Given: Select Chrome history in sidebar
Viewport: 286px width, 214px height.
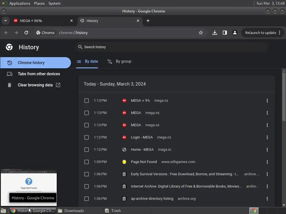Looking at the screenshot, I should (x=35, y=63).
